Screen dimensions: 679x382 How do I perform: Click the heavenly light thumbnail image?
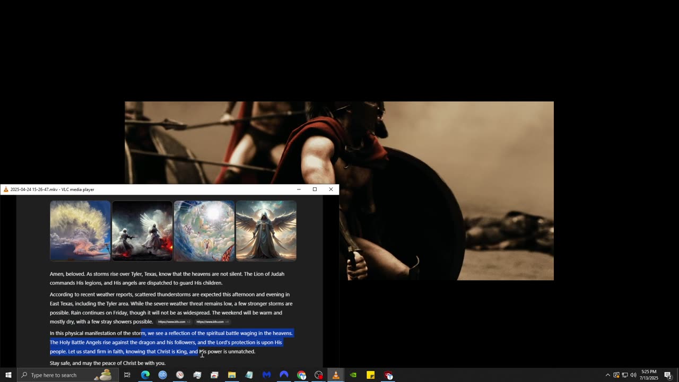[204, 231]
